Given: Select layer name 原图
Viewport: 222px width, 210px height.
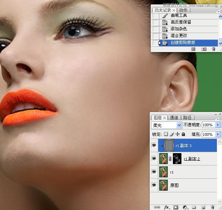Looking at the screenshot, I should pos(174,185).
